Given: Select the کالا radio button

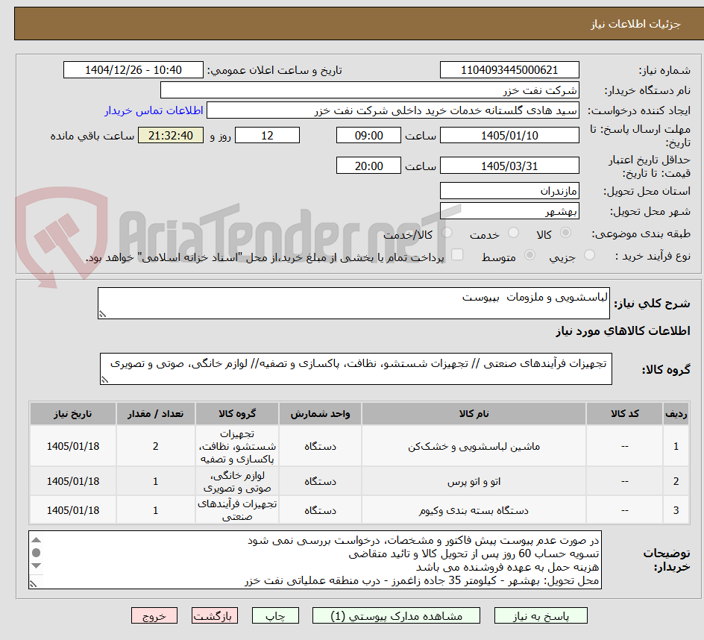Looking at the screenshot, I should tap(566, 233).
